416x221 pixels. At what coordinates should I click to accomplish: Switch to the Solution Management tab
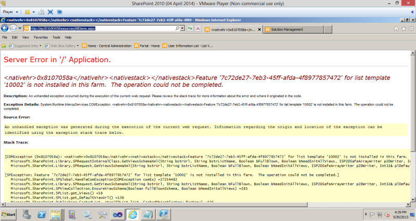click(293, 30)
